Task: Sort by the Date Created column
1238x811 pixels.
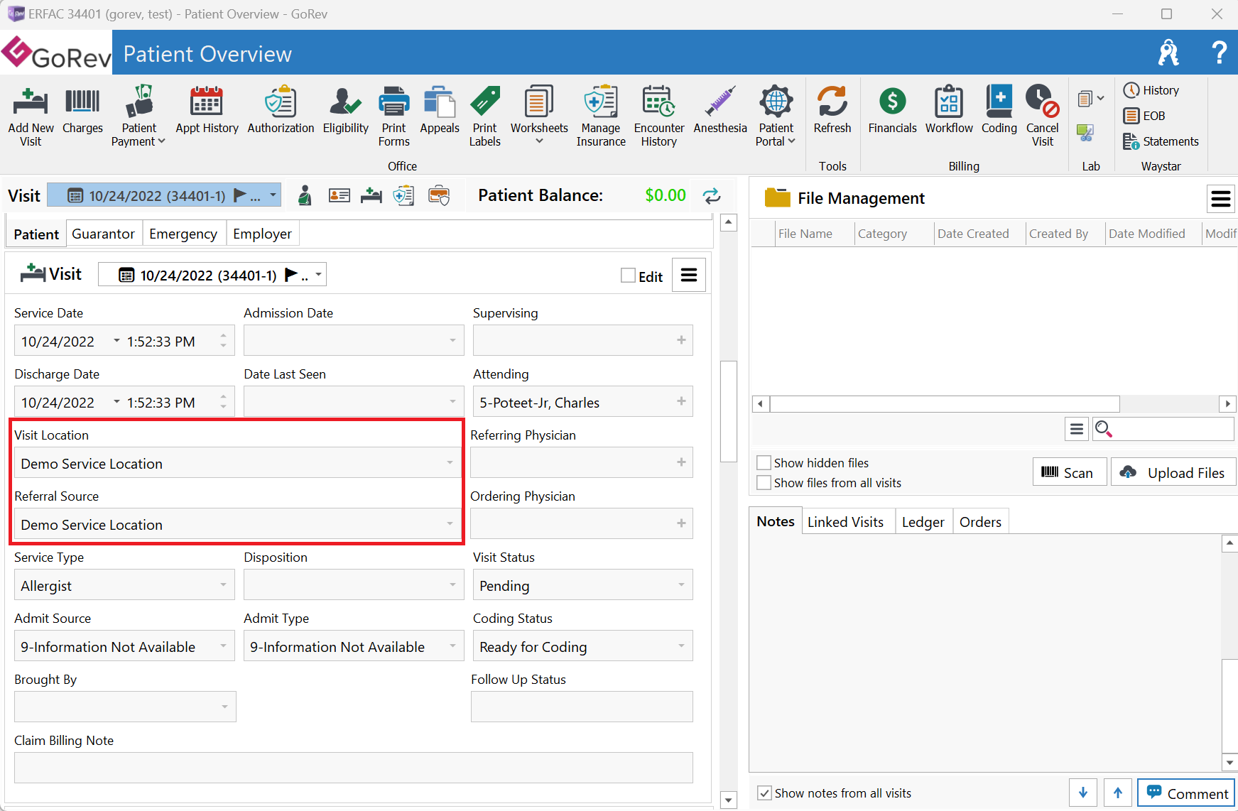Action: (x=973, y=234)
